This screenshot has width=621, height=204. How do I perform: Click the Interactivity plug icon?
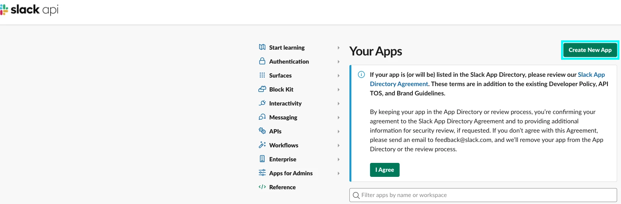click(x=262, y=103)
